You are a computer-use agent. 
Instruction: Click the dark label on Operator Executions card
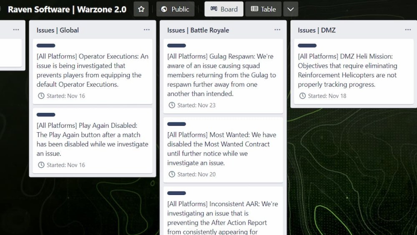(x=46, y=45)
